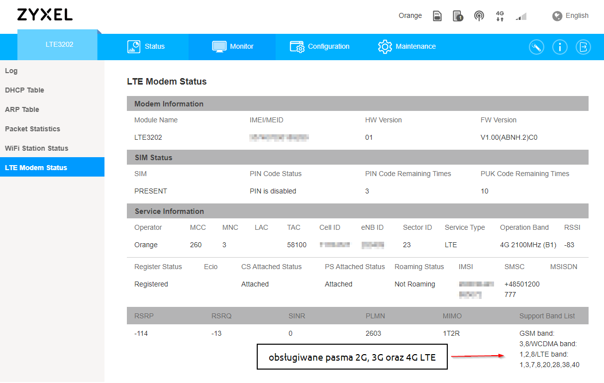Click the CS Attached Status value Attached
The image size is (604, 383).
tap(255, 284)
